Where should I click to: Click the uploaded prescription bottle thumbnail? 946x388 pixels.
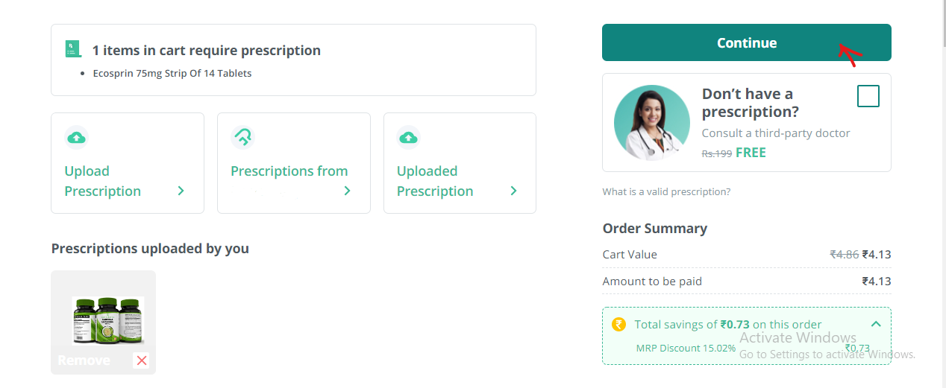pyautogui.click(x=107, y=320)
